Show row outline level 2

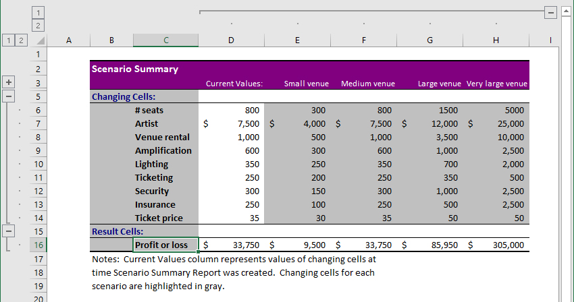click(21, 40)
